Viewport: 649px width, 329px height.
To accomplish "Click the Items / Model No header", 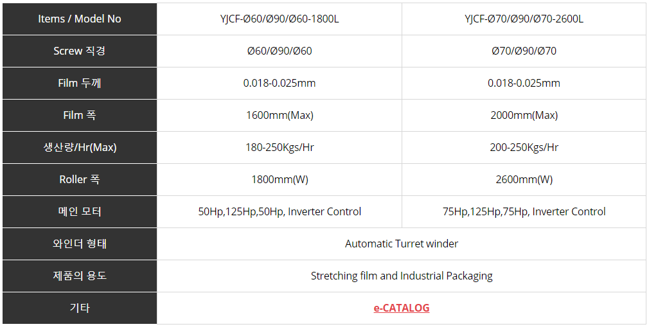I will tap(80, 19).
